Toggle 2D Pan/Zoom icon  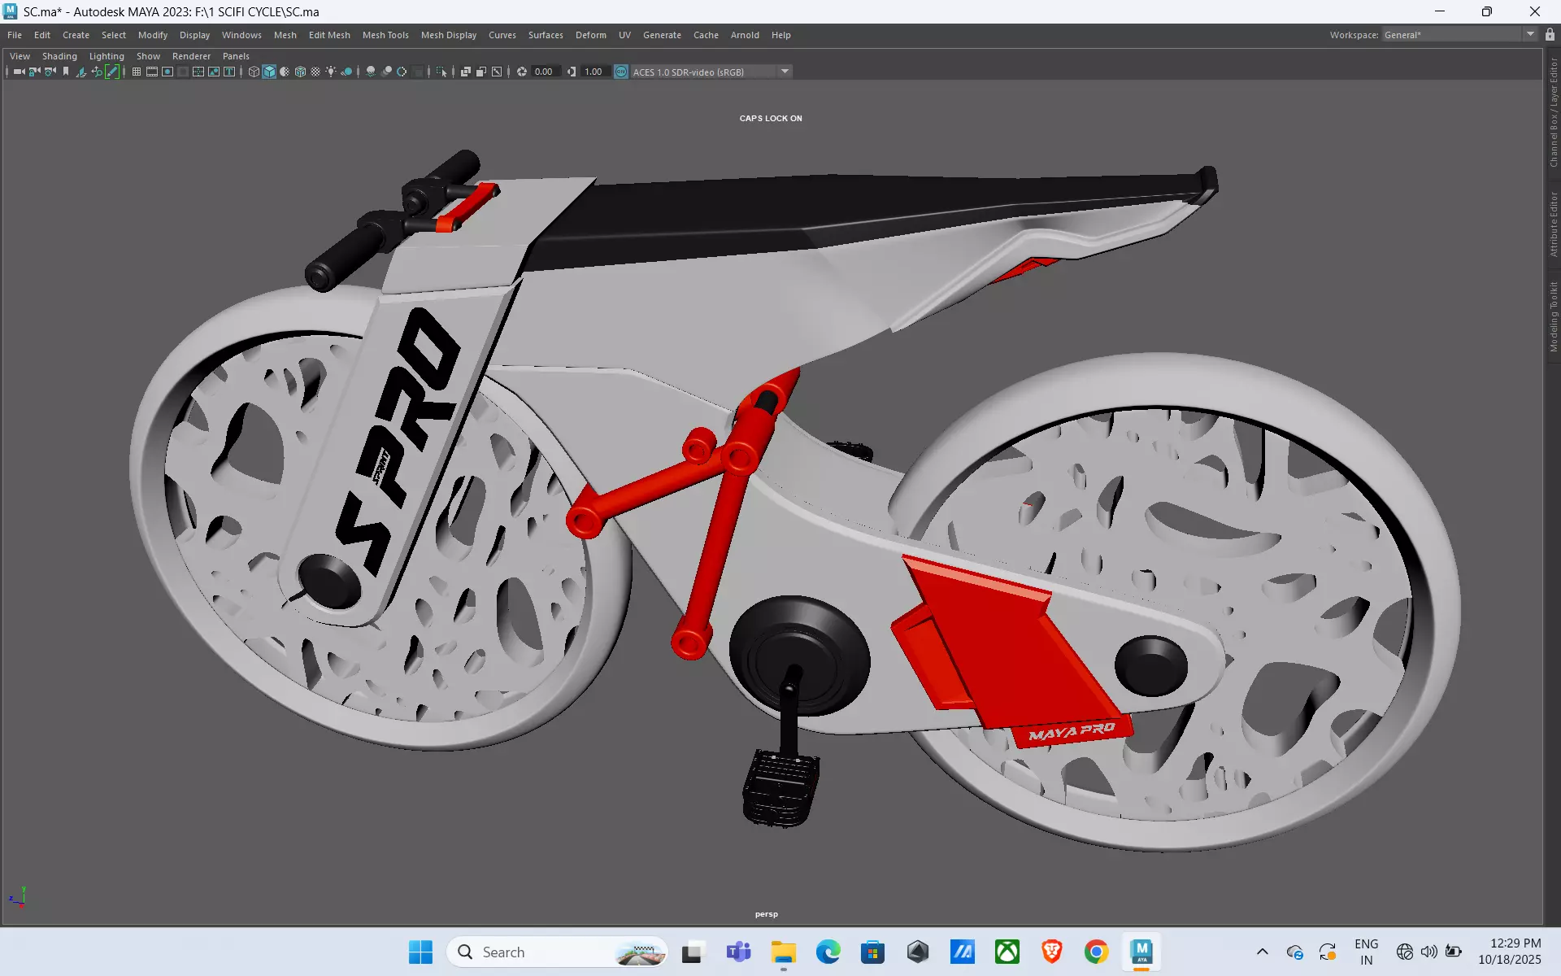click(x=97, y=72)
